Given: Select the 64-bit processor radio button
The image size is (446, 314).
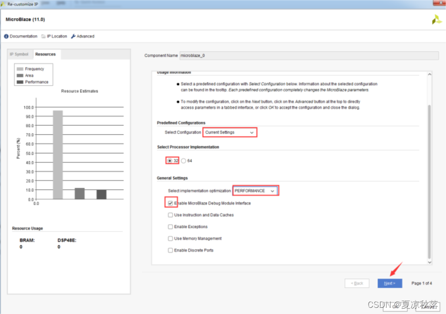Looking at the screenshot, I should pos(184,161).
